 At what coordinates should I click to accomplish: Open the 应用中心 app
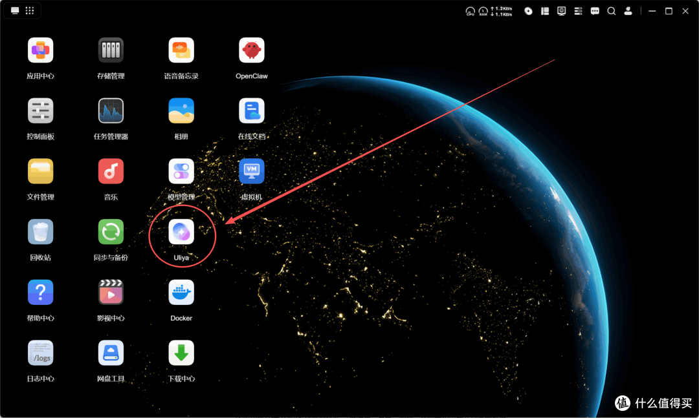pyautogui.click(x=41, y=50)
